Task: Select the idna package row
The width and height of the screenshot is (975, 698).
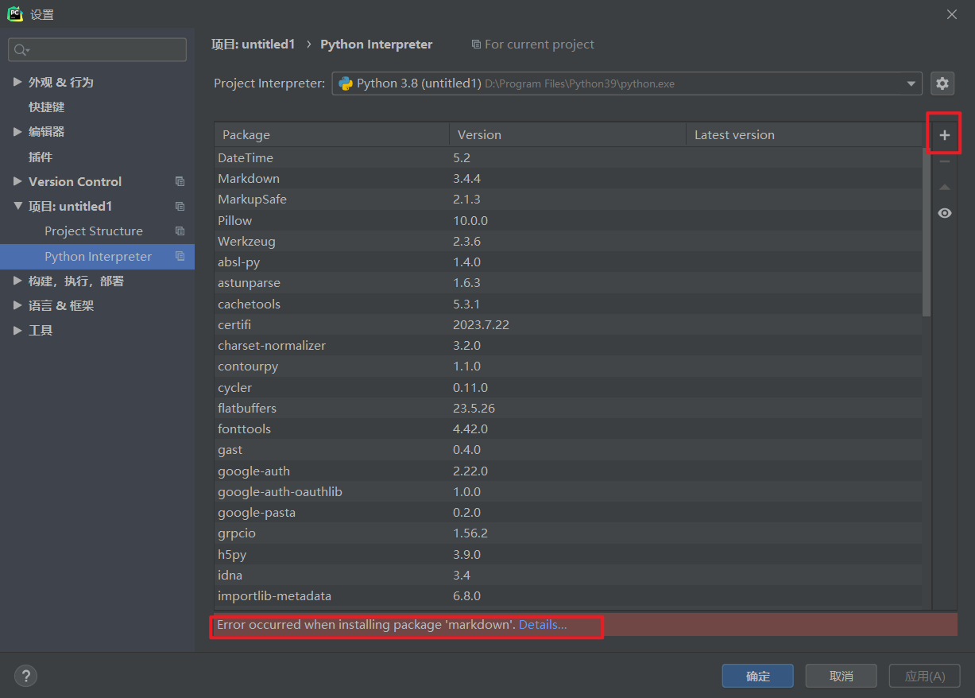Action: pos(568,575)
